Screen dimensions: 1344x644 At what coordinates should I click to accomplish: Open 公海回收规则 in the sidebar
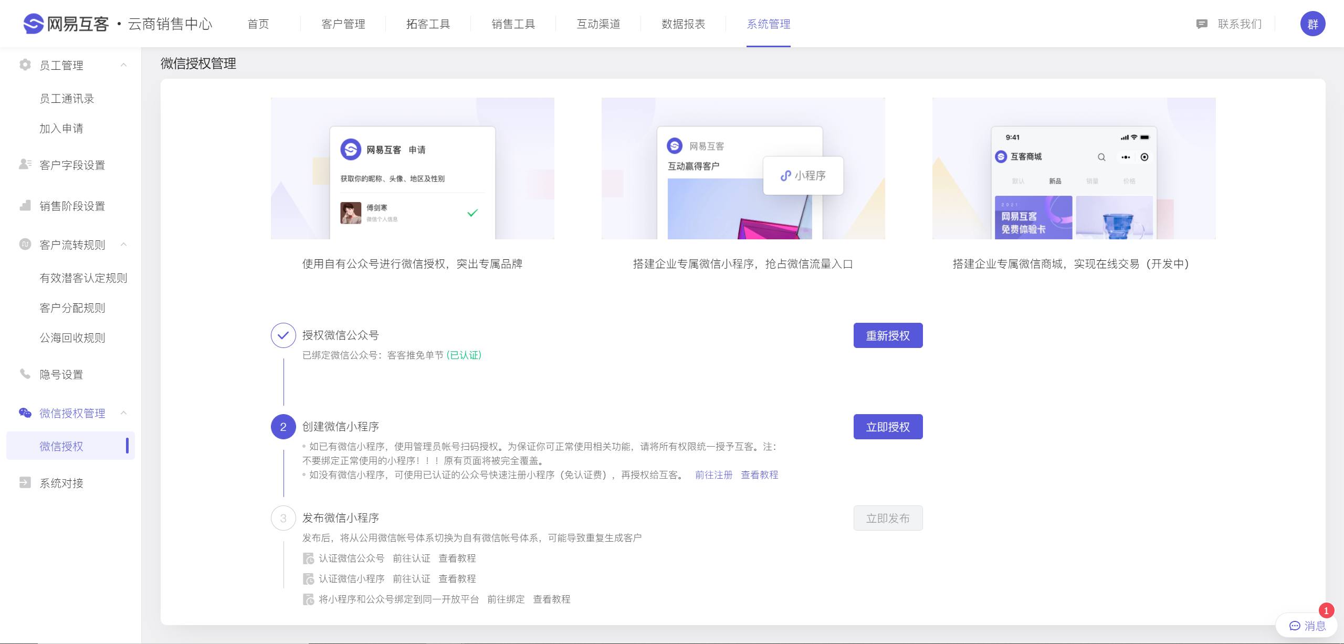click(x=72, y=337)
